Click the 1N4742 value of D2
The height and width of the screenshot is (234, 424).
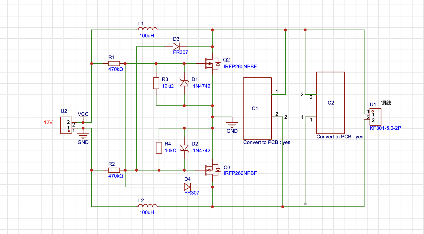(x=201, y=151)
